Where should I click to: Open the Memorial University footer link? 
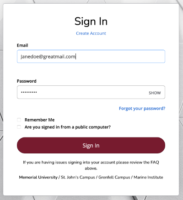38,177
